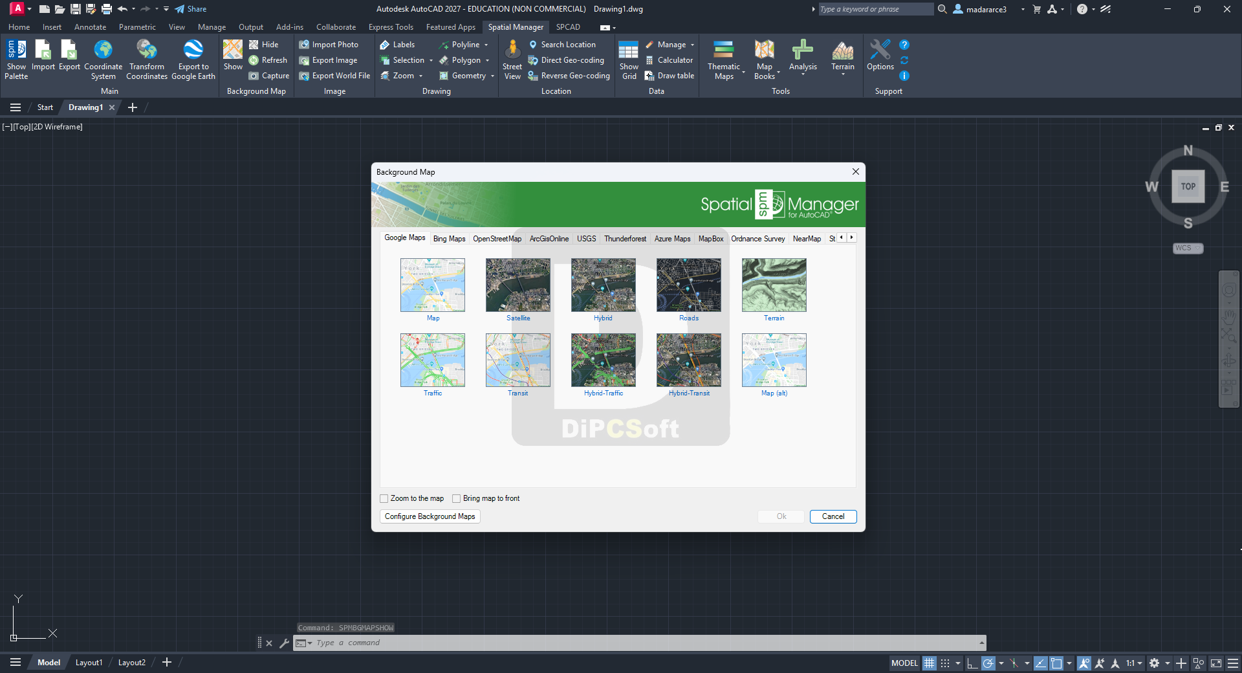Switch to USGS tab

coord(587,239)
